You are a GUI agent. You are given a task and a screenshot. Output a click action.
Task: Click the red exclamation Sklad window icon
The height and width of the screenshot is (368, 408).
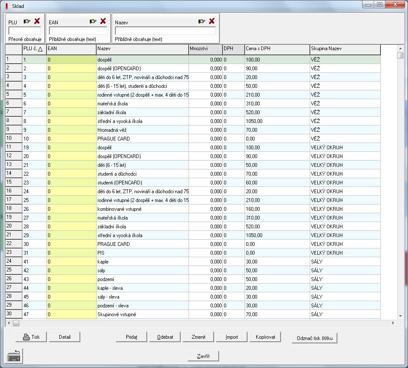click(7, 6)
